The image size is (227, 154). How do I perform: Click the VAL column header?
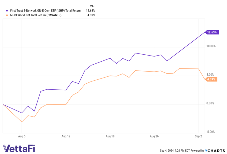coord(93,6)
